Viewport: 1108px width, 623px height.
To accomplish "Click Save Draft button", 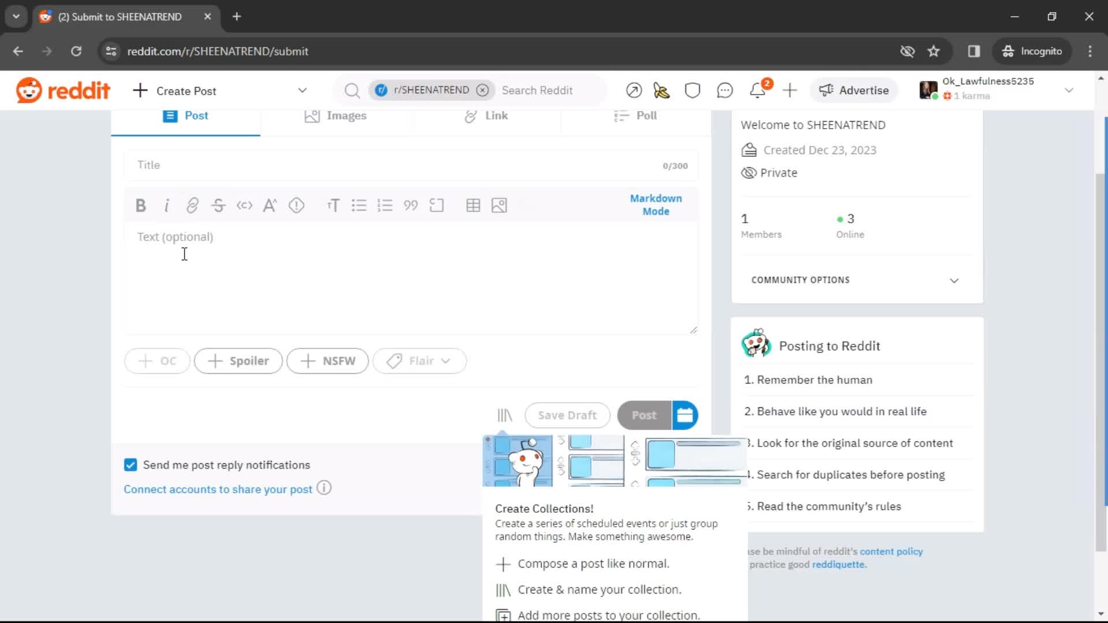I will point(567,415).
